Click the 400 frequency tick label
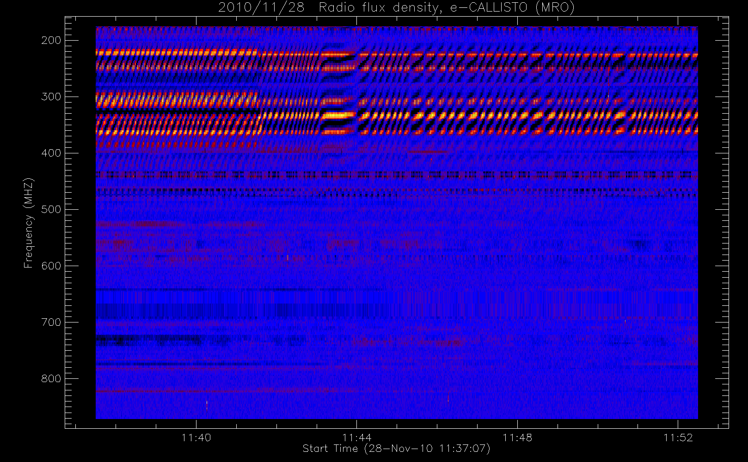748x462 pixels. pyautogui.click(x=51, y=153)
